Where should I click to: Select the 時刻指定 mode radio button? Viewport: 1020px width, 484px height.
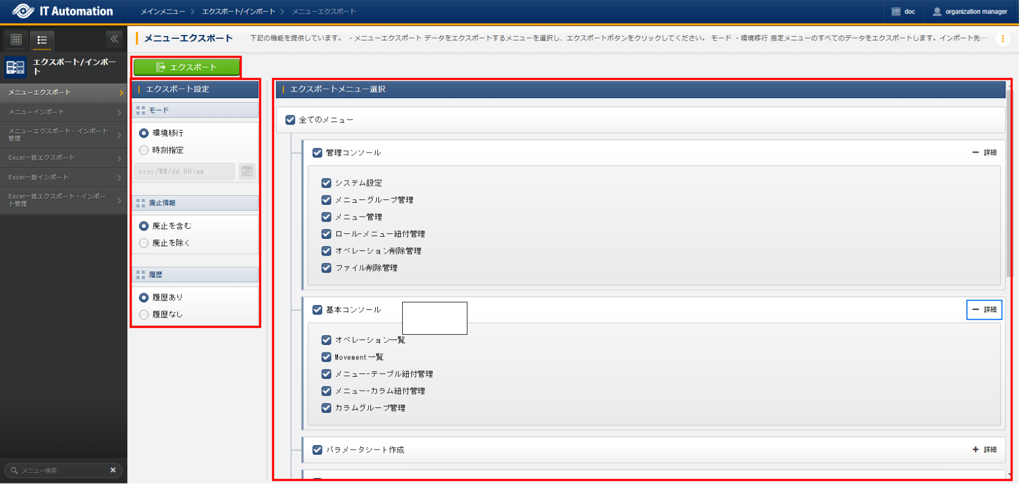(x=144, y=150)
